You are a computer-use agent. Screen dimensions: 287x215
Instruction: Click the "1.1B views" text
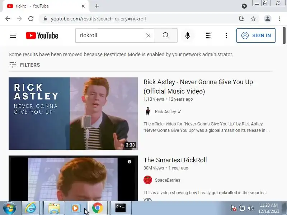(154, 99)
